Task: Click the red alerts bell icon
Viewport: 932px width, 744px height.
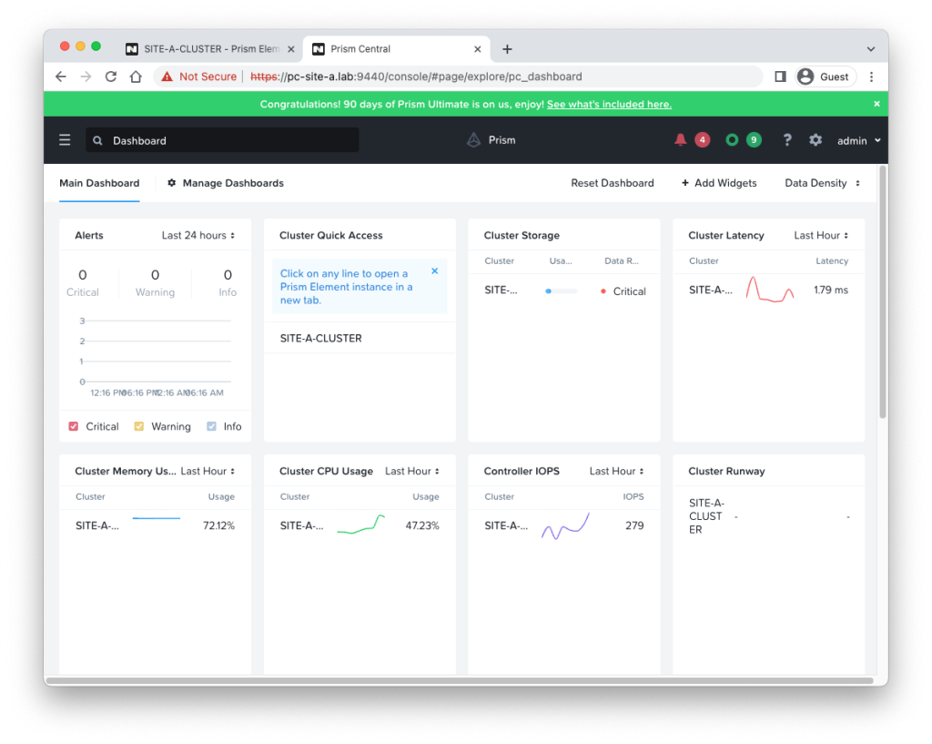Action: click(x=681, y=140)
